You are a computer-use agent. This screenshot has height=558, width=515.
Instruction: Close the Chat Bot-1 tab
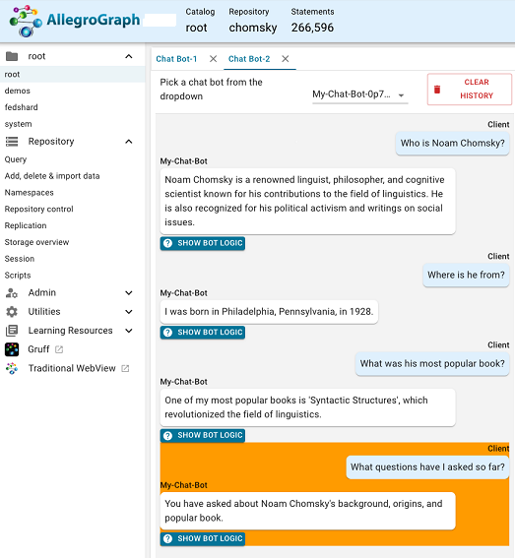pyautogui.click(x=213, y=59)
